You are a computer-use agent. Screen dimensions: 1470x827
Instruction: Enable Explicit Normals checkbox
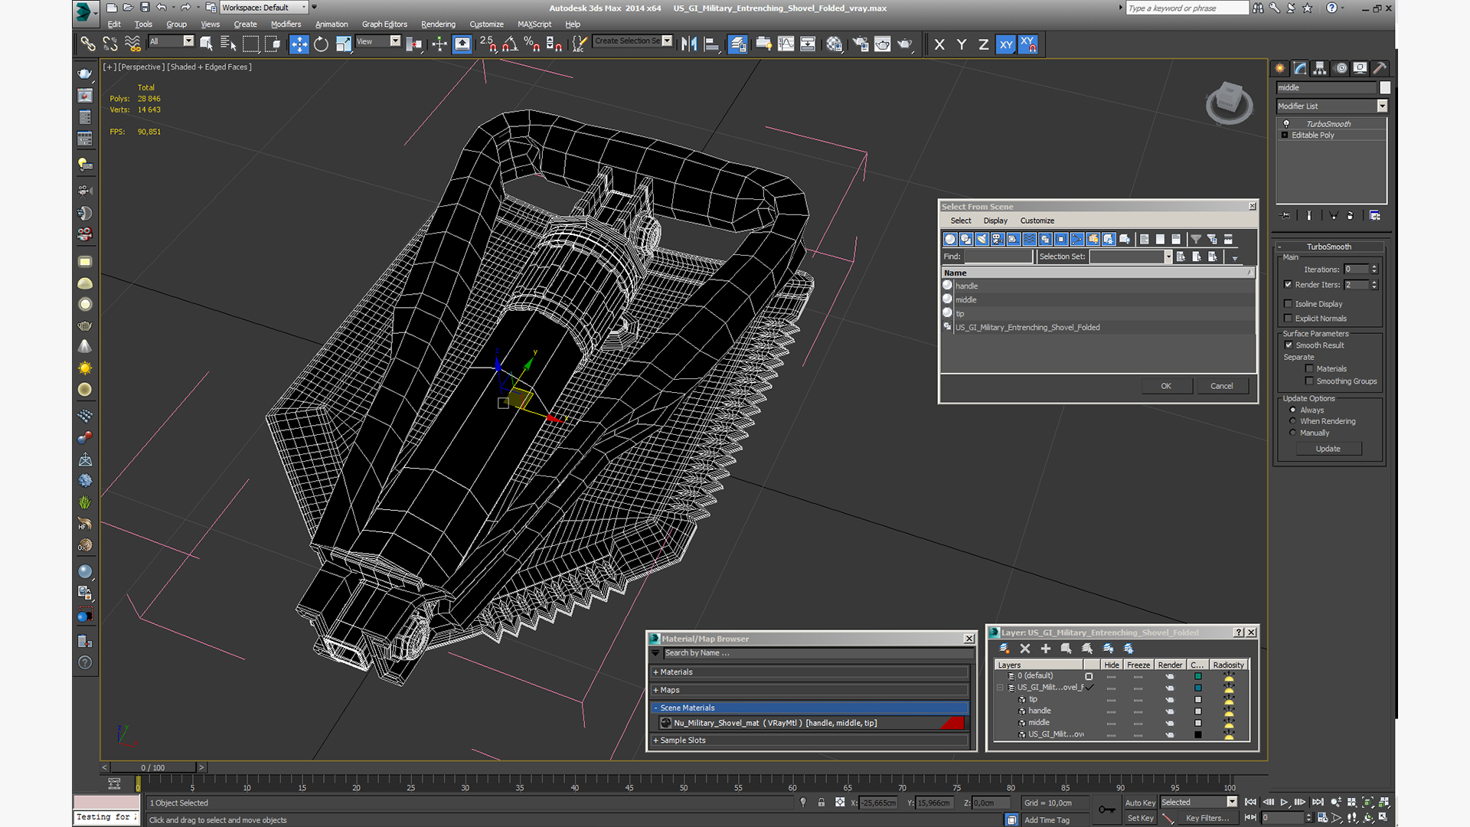(x=1288, y=319)
